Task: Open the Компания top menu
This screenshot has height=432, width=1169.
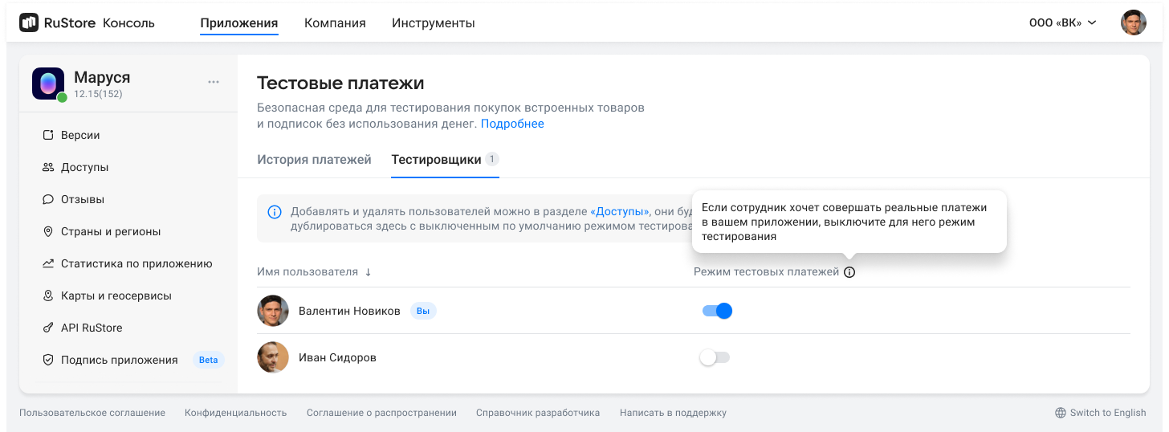Action: coord(335,23)
